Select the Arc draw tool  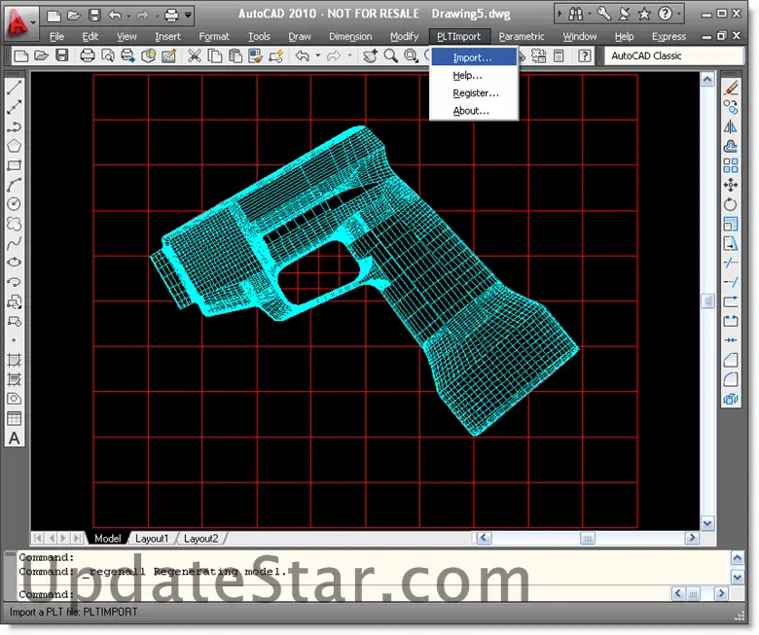(14, 185)
